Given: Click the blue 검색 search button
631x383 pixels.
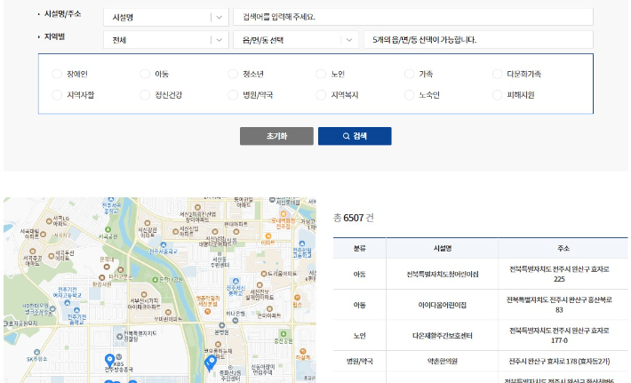Looking at the screenshot, I should (x=355, y=136).
